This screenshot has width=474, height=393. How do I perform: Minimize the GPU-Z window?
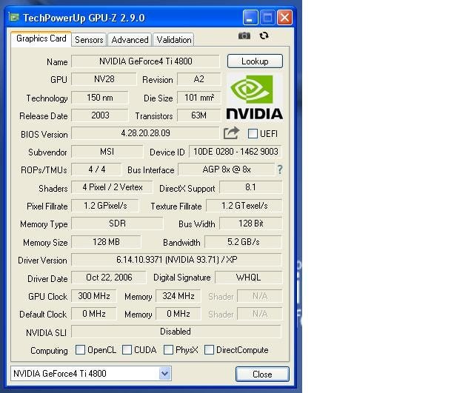(x=250, y=18)
